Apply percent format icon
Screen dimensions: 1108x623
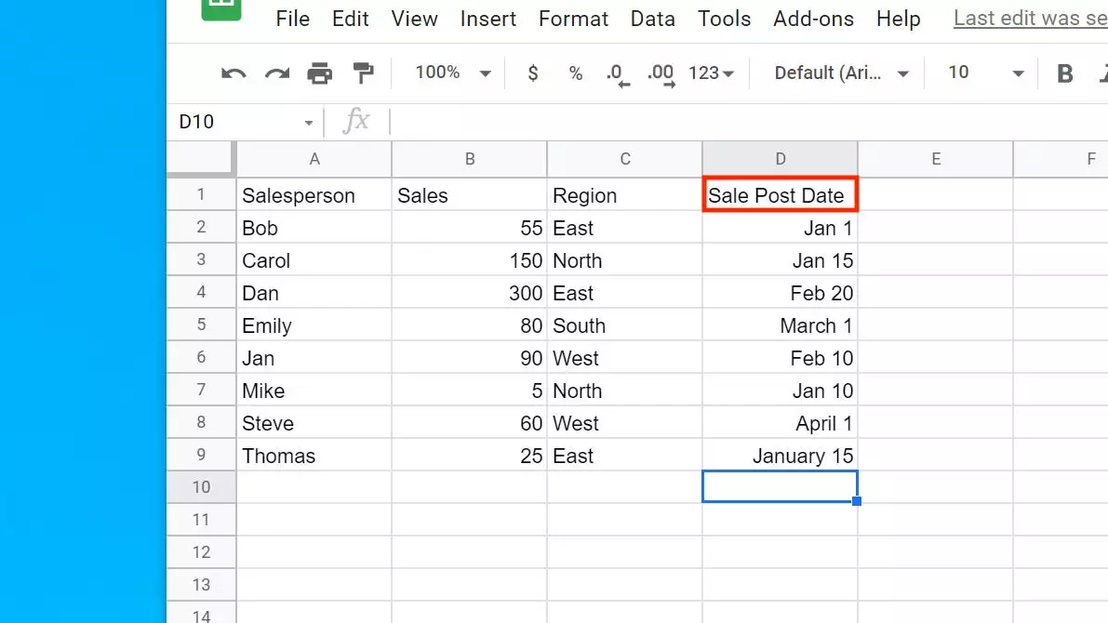[x=576, y=73]
